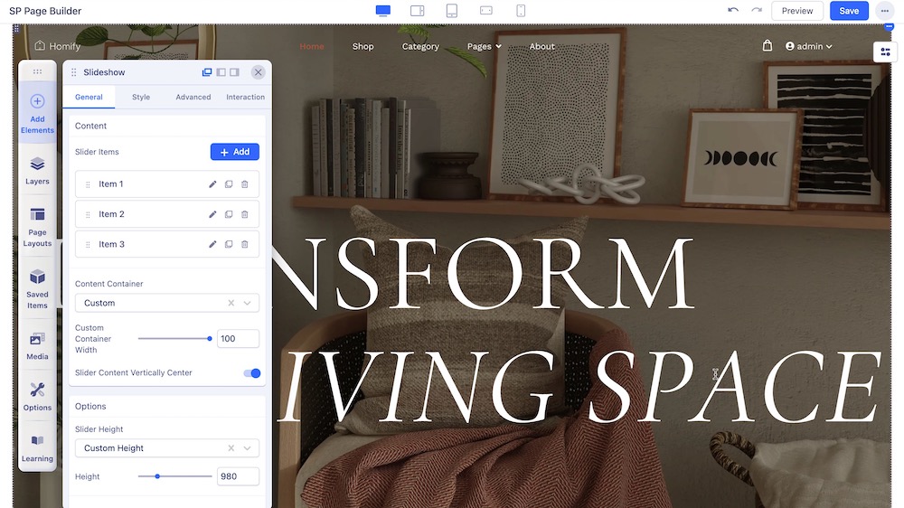Click the undo arrow in top bar
The image size is (904, 508).
point(733,11)
